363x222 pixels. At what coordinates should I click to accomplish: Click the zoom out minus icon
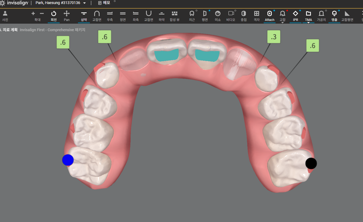42,13
